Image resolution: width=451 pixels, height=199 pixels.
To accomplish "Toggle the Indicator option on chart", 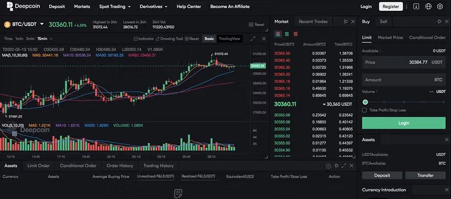I will 144,38.
